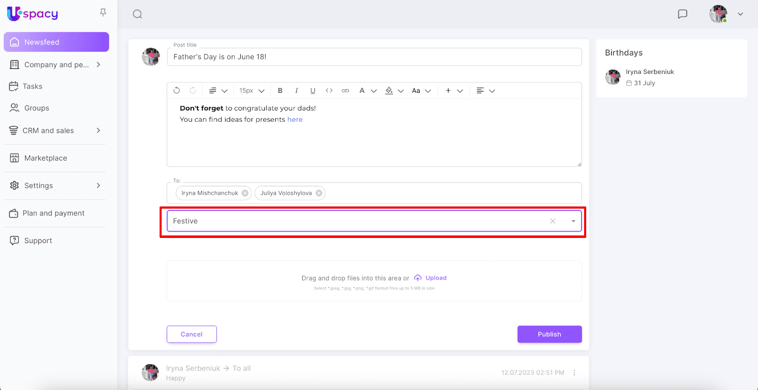Click the search magnifier icon
Screen dimensions: 758x390
pos(137,14)
